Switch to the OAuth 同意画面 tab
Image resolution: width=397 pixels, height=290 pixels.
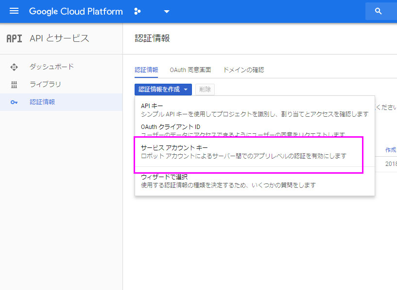(x=190, y=70)
